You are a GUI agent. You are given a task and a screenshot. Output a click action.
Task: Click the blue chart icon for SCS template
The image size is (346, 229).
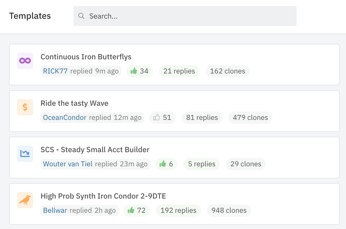[25, 154]
